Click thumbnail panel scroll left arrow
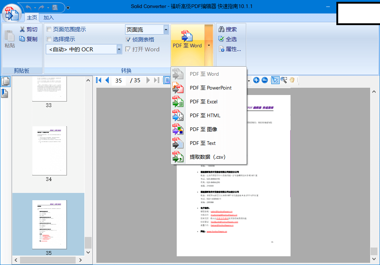380x265 pixels. click(16, 260)
